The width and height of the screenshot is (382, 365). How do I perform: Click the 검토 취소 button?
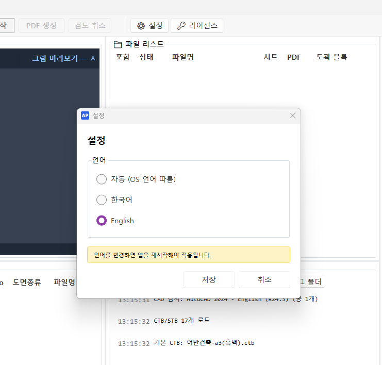[90, 26]
